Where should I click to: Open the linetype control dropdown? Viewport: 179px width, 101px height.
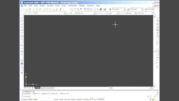(x=117, y=13)
